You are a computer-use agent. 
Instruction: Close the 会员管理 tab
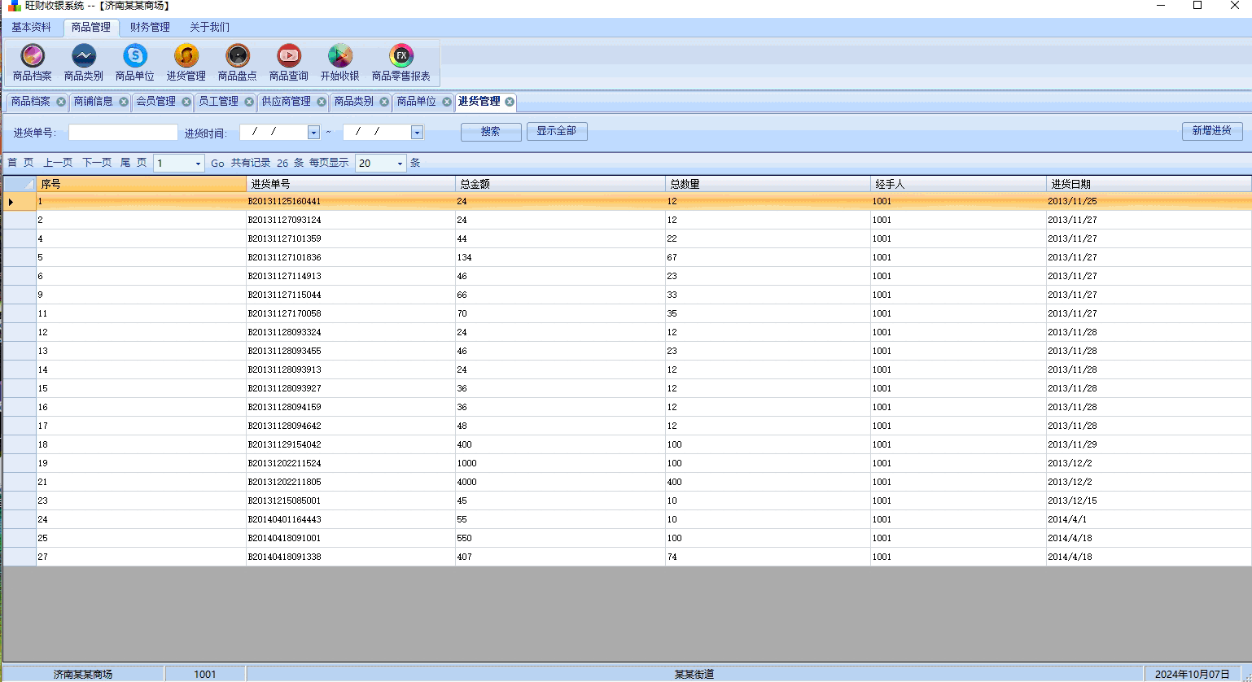click(186, 102)
